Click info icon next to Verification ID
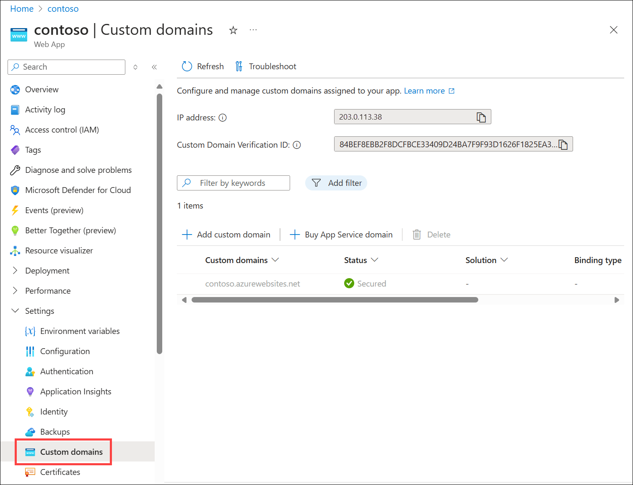Image resolution: width=633 pixels, height=485 pixels. tap(297, 145)
